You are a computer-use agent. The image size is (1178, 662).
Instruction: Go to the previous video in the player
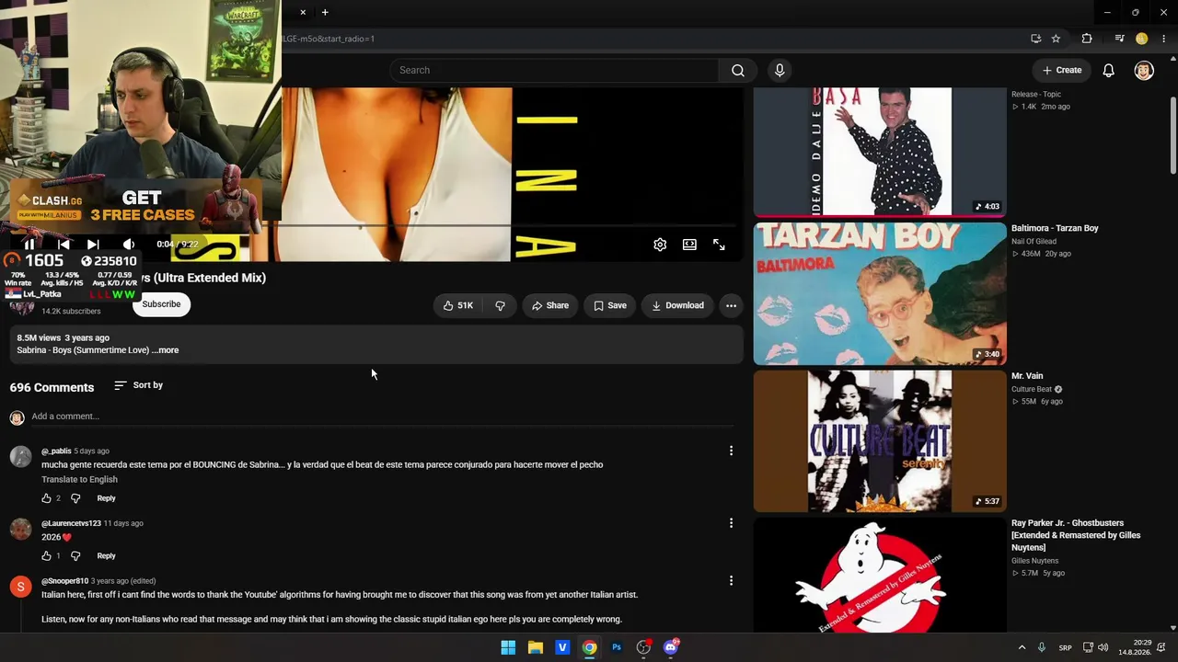pos(64,245)
